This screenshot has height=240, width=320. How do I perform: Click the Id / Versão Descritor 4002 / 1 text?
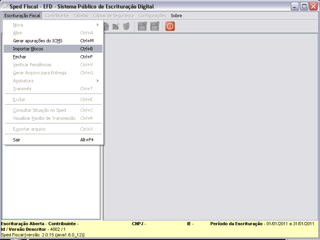[x=33, y=229]
